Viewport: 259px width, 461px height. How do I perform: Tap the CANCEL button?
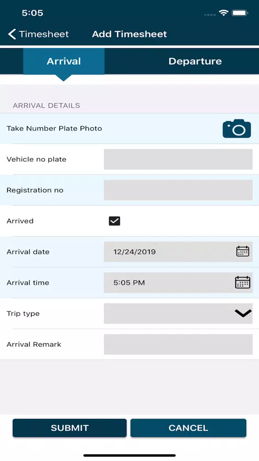(x=188, y=428)
